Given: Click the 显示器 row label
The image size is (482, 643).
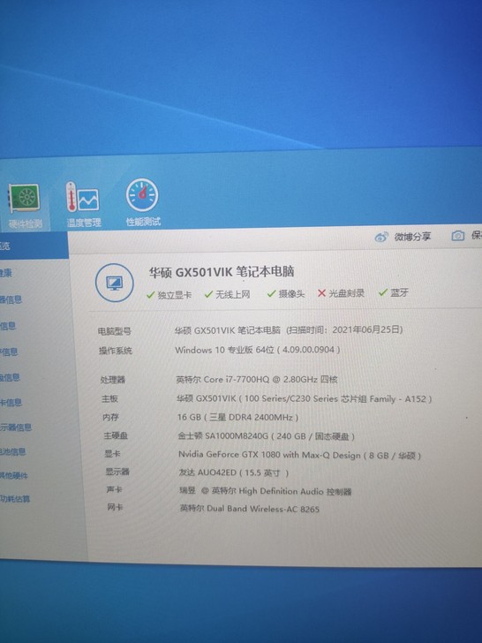Looking at the screenshot, I should point(117,472).
